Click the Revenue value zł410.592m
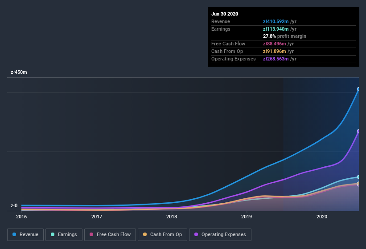Viewport: 366px width, 249px height. click(x=276, y=21)
